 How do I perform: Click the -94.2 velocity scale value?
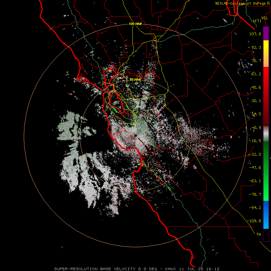coord(255,208)
